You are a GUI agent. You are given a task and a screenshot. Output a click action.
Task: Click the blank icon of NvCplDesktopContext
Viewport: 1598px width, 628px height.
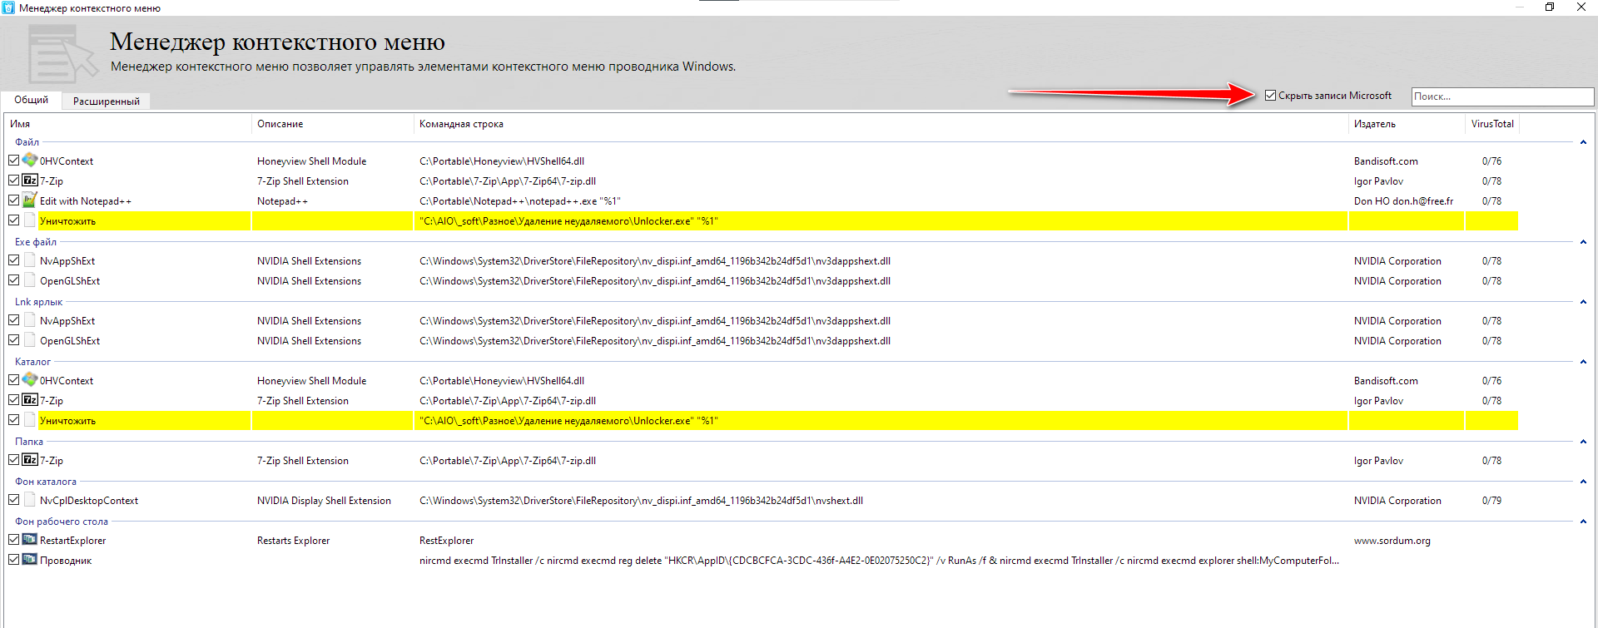[30, 500]
